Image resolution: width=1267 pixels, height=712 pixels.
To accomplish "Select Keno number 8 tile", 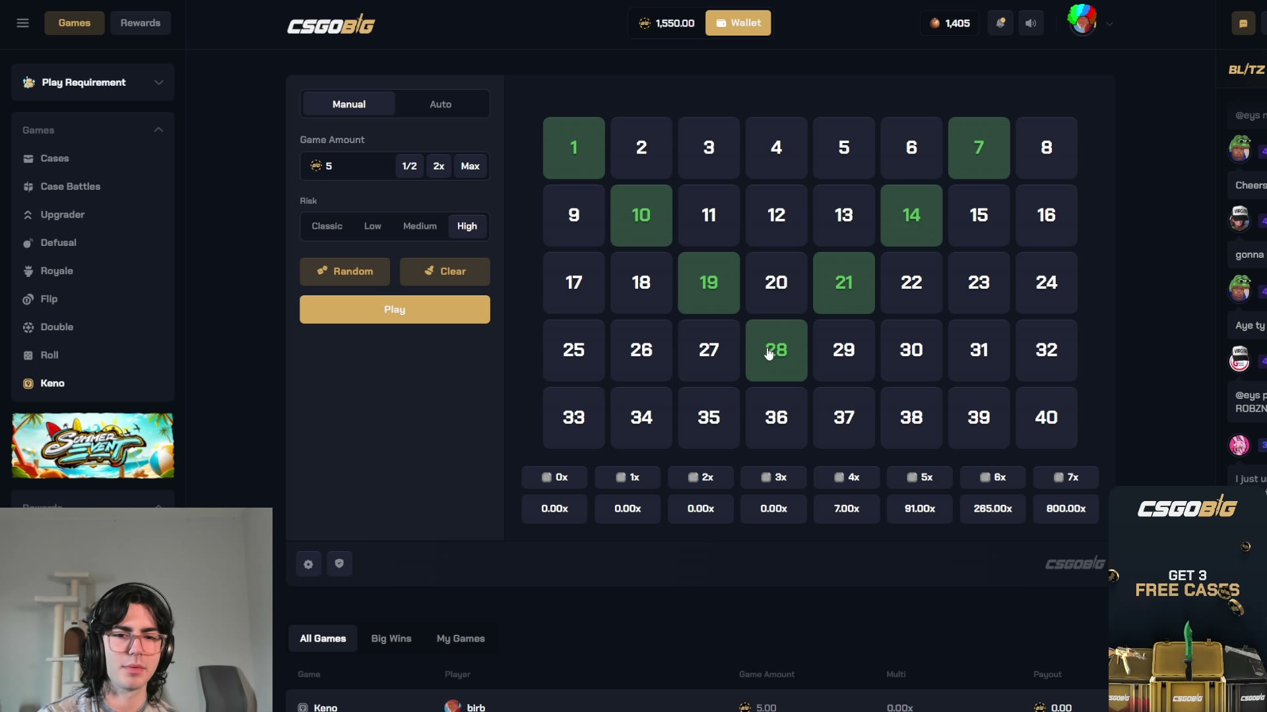I will (1047, 148).
